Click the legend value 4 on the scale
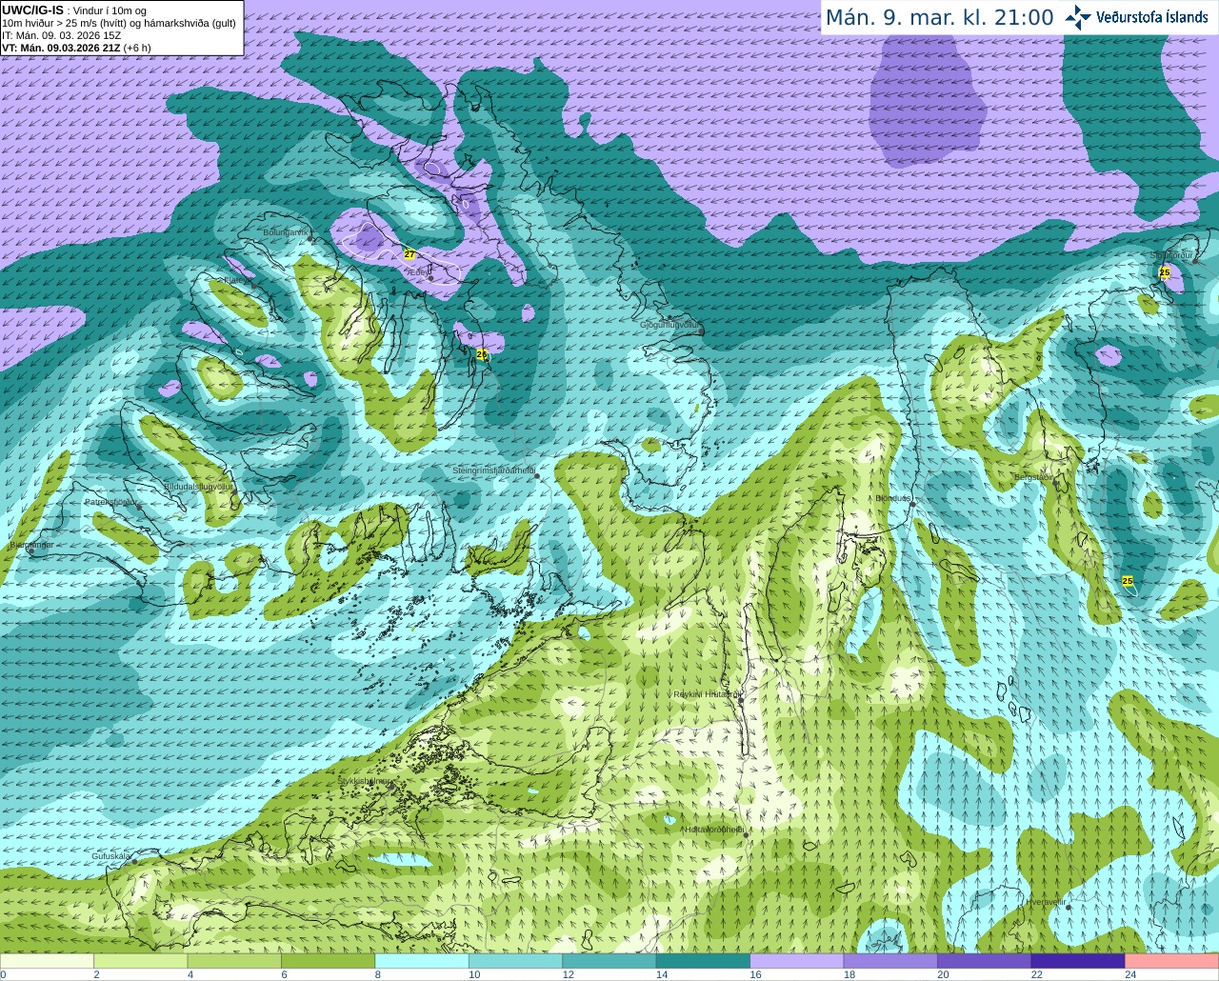 190,974
